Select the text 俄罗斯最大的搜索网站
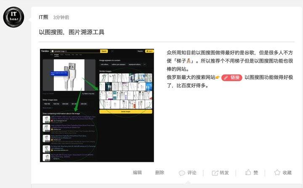The width and height of the screenshot is (303, 188). coord(191,77)
